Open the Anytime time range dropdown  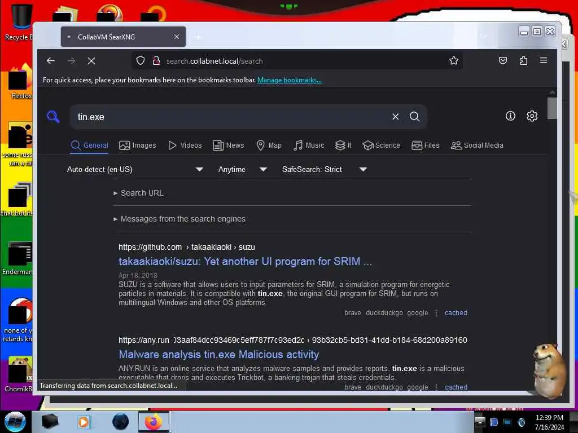tap(242, 169)
